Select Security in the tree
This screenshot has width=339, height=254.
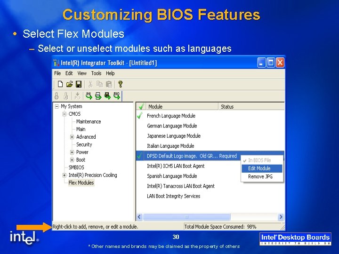pos(84,144)
